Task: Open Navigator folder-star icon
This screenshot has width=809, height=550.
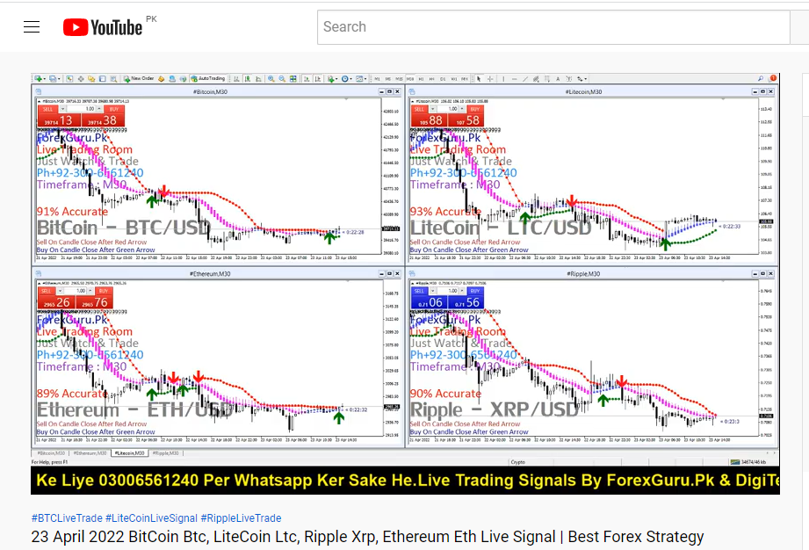Action: [x=92, y=79]
